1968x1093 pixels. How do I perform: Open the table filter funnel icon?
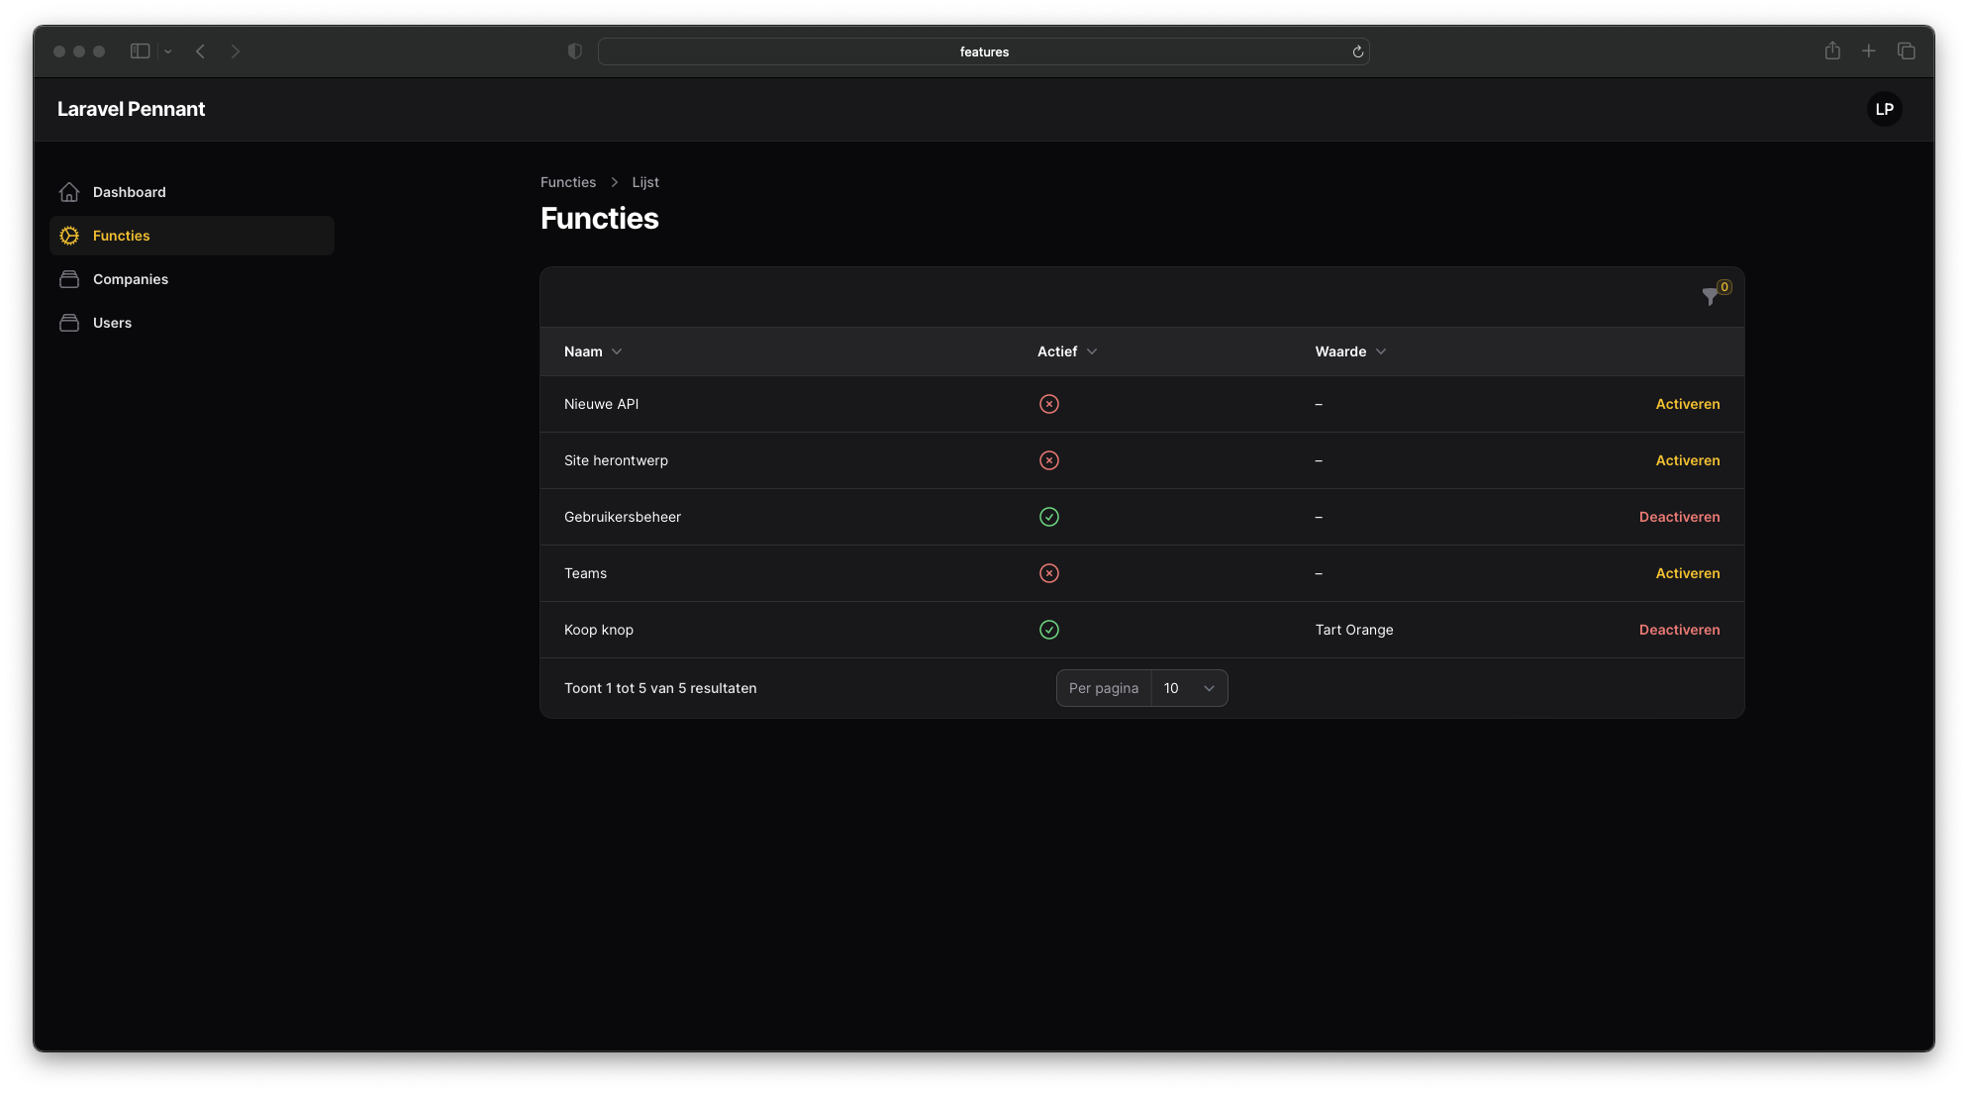pyautogui.click(x=1710, y=296)
